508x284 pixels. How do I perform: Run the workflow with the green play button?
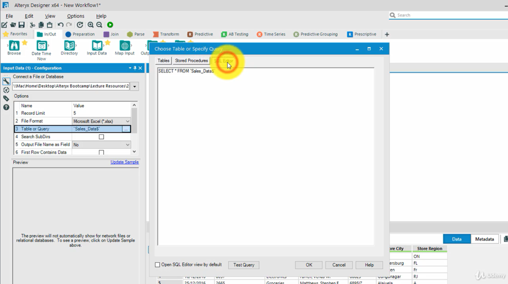110,25
